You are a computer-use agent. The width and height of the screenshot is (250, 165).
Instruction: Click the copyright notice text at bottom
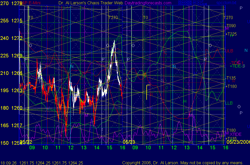(x=183, y=163)
